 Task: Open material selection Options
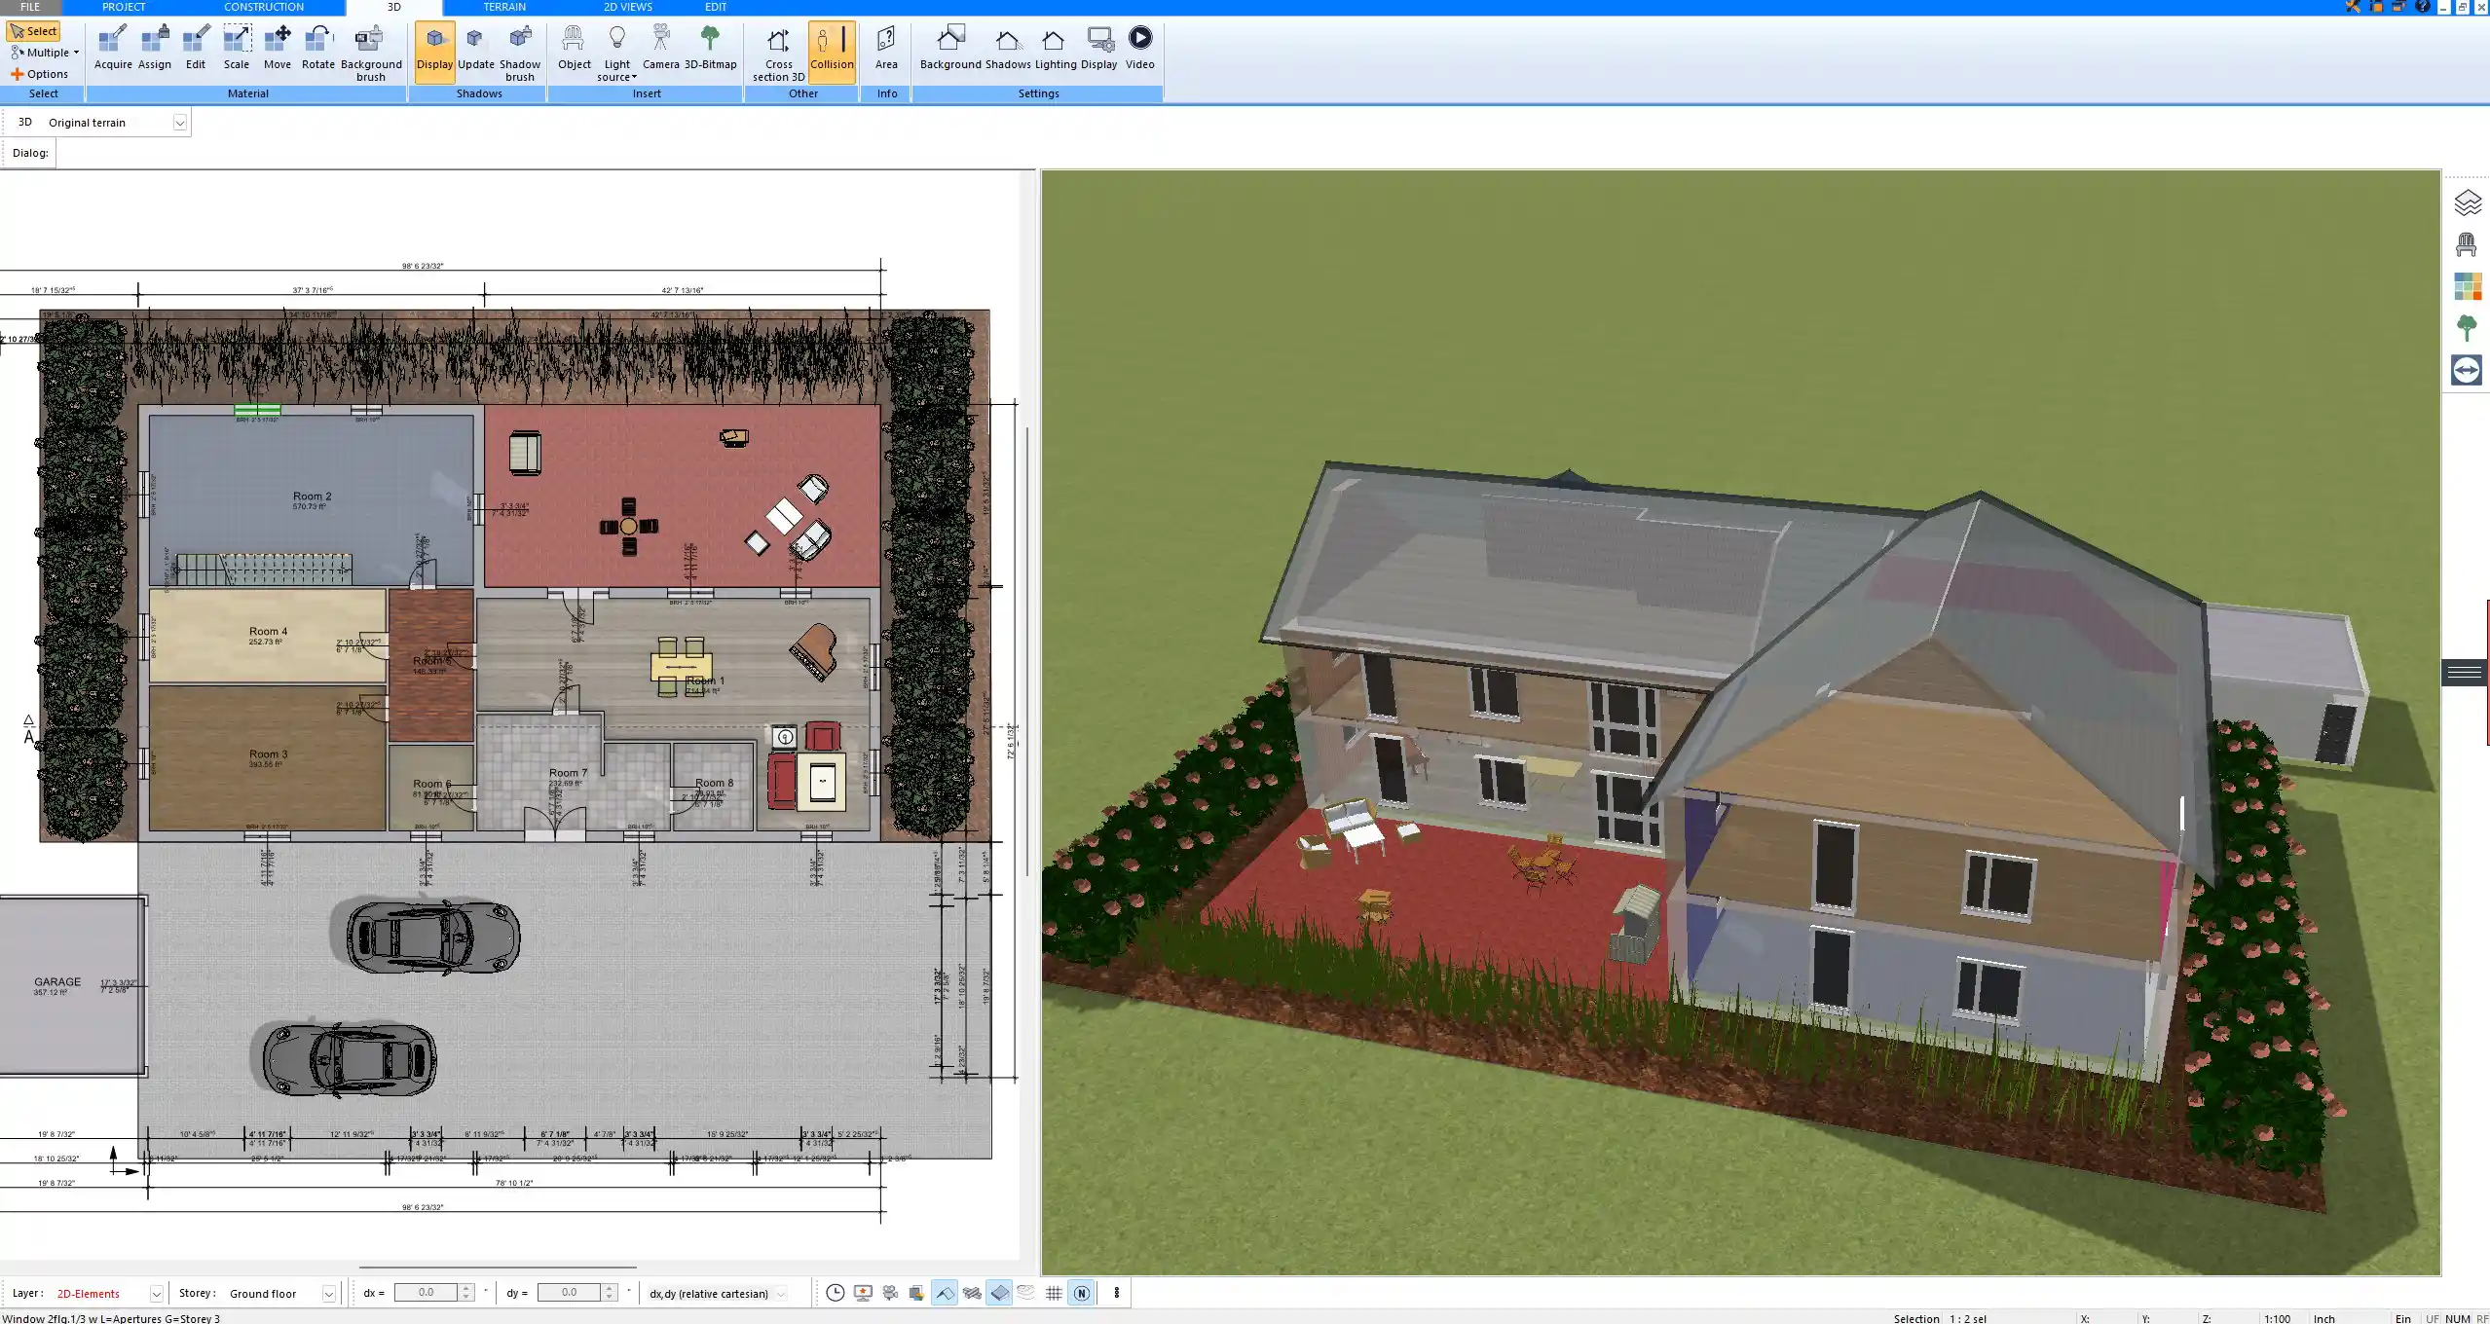43,73
